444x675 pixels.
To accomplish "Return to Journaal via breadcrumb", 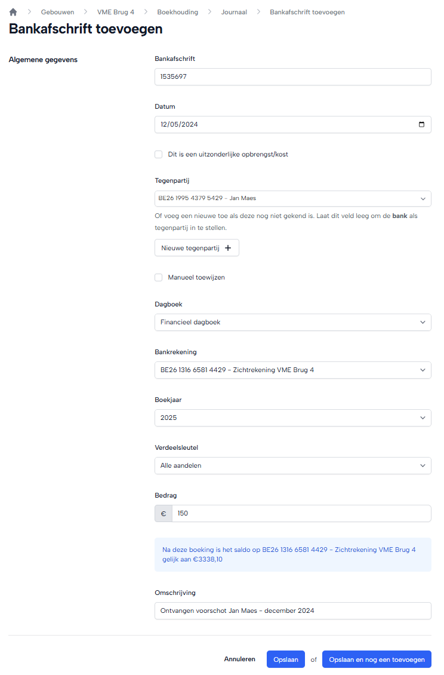I will coord(234,12).
